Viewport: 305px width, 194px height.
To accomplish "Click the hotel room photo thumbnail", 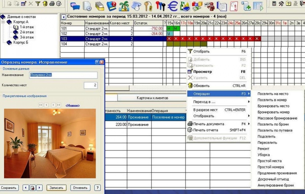I will 50,144.
